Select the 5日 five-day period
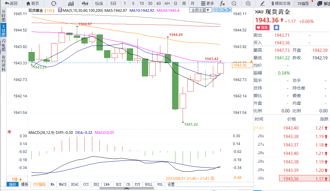 (113, 3)
